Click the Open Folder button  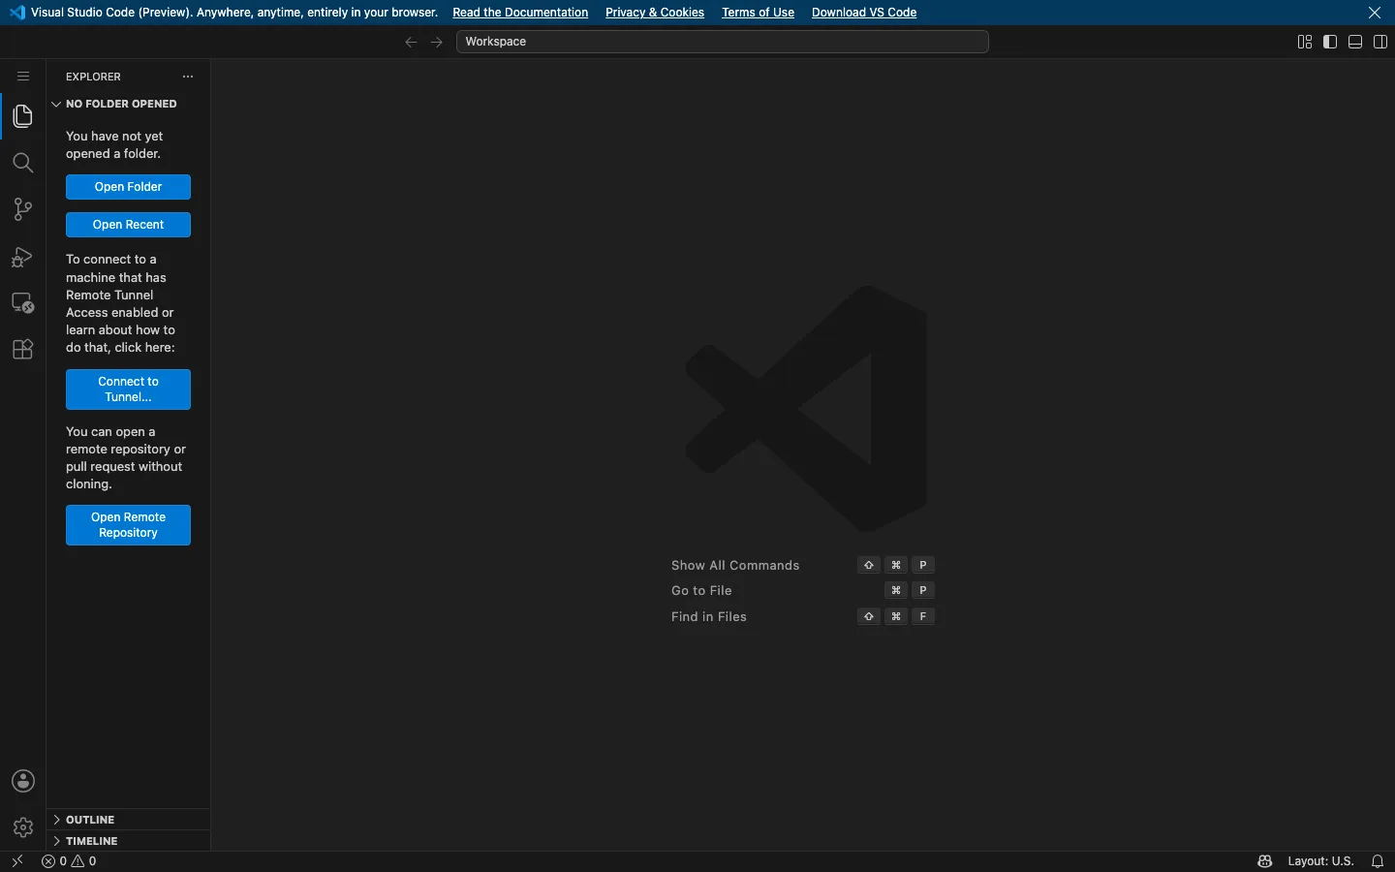point(129,187)
